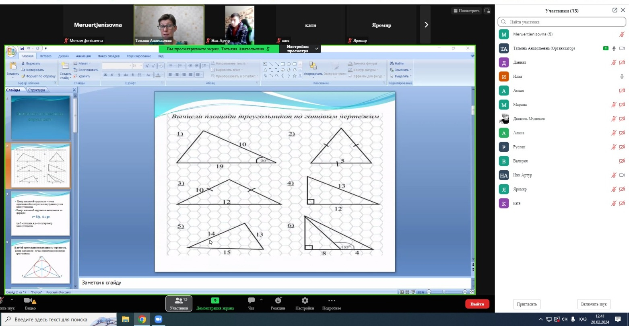
Task: Show next video participants with arrow
Action: (426, 25)
